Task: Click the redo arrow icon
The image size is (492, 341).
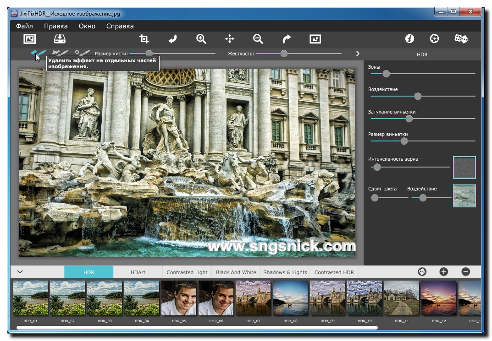Action: click(287, 39)
